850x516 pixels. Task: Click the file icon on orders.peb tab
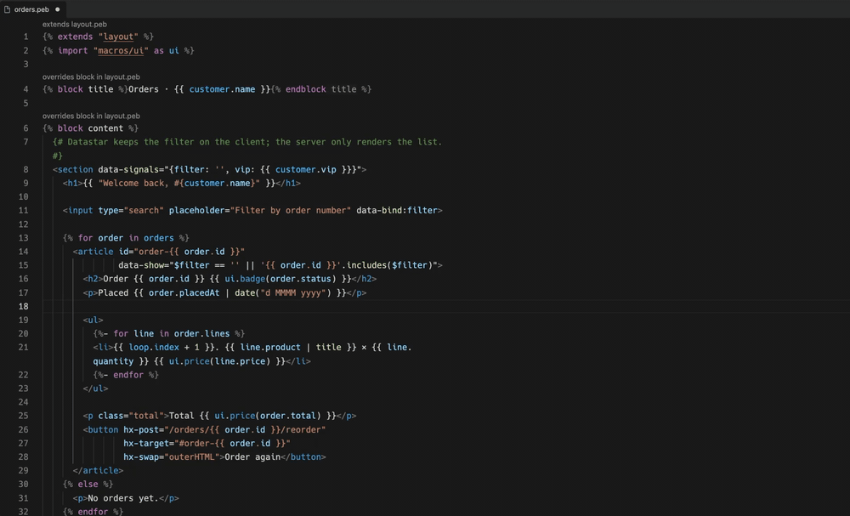[x=7, y=9]
